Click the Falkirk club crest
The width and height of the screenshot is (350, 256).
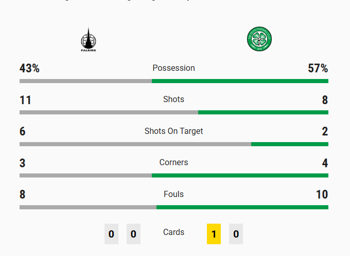[x=89, y=40]
